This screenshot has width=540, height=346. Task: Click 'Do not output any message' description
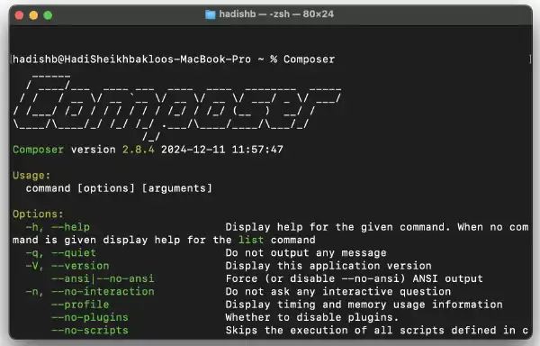306,253
